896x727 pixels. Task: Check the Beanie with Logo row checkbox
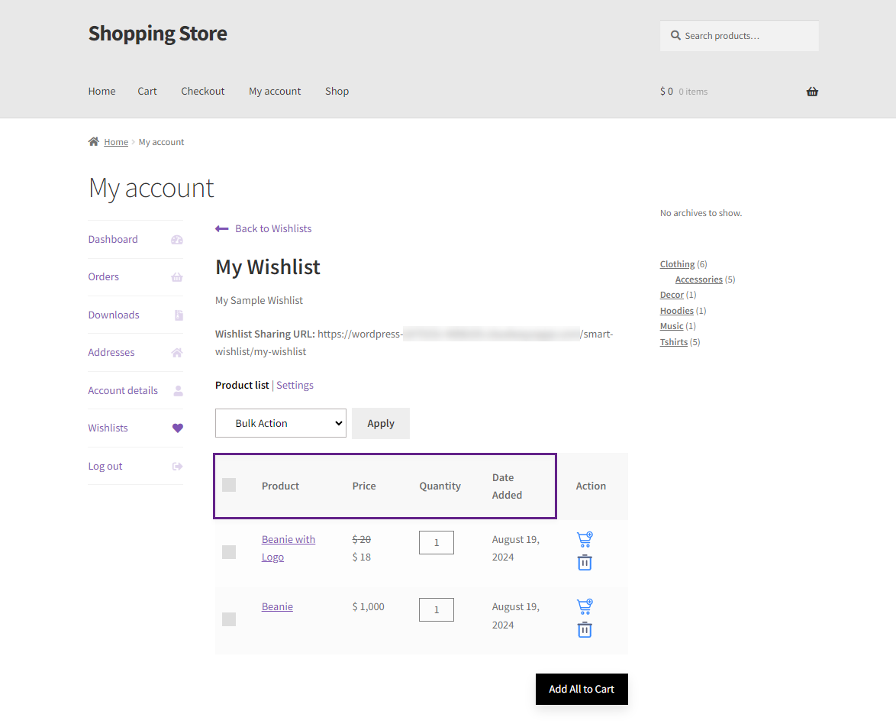[x=228, y=552]
